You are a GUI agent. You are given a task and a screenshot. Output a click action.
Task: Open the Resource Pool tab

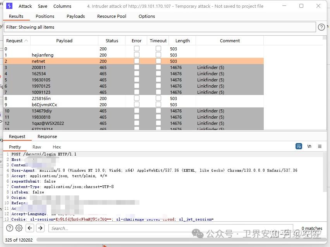click(x=112, y=16)
